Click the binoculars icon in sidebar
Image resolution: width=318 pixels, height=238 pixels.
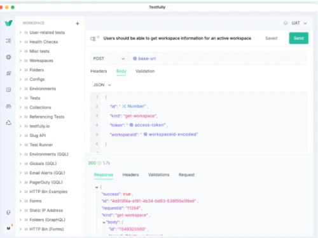(x=8, y=106)
